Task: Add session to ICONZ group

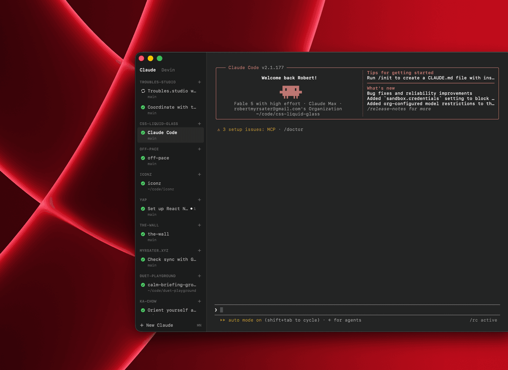Action: pyautogui.click(x=199, y=175)
